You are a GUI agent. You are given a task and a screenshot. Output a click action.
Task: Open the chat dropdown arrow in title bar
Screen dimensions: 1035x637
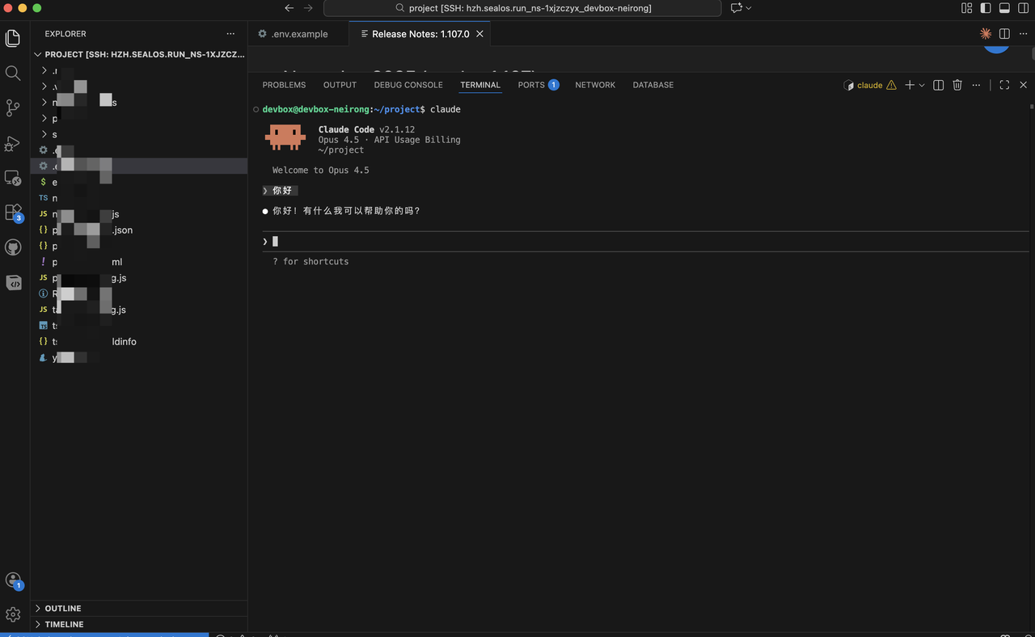click(749, 8)
